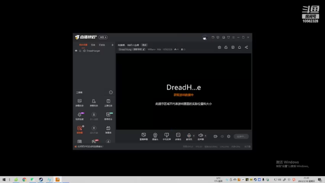
Task: Open the gift box icon above the preview
Action: pos(219,47)
